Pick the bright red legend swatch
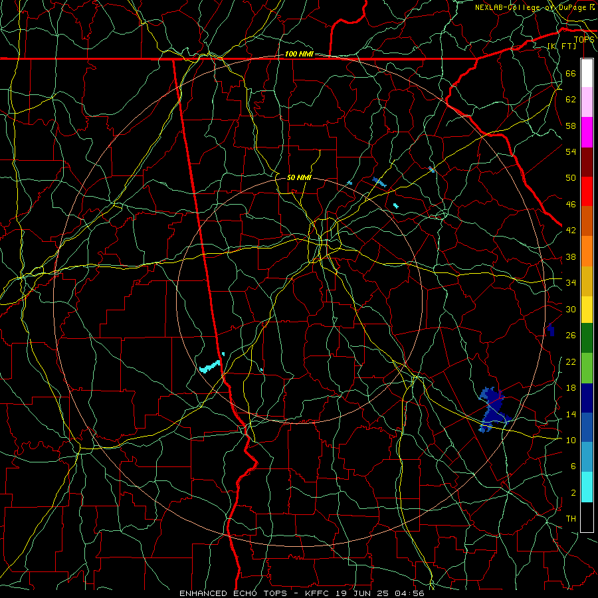Viewport: 598px width, 598px height. 587,191
